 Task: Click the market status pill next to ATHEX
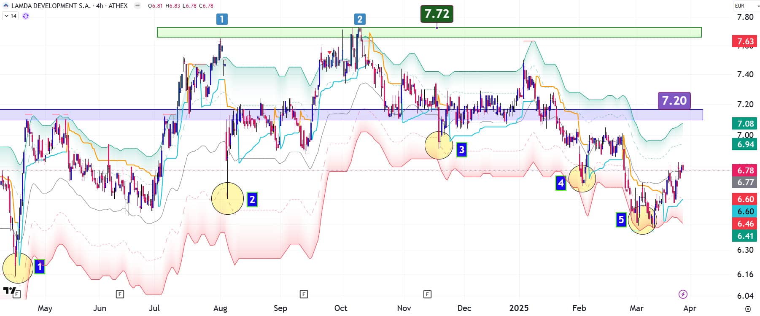pos(137,5)
